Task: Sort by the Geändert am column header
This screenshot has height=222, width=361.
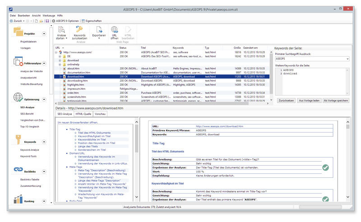Action: [x=250, y=48]
